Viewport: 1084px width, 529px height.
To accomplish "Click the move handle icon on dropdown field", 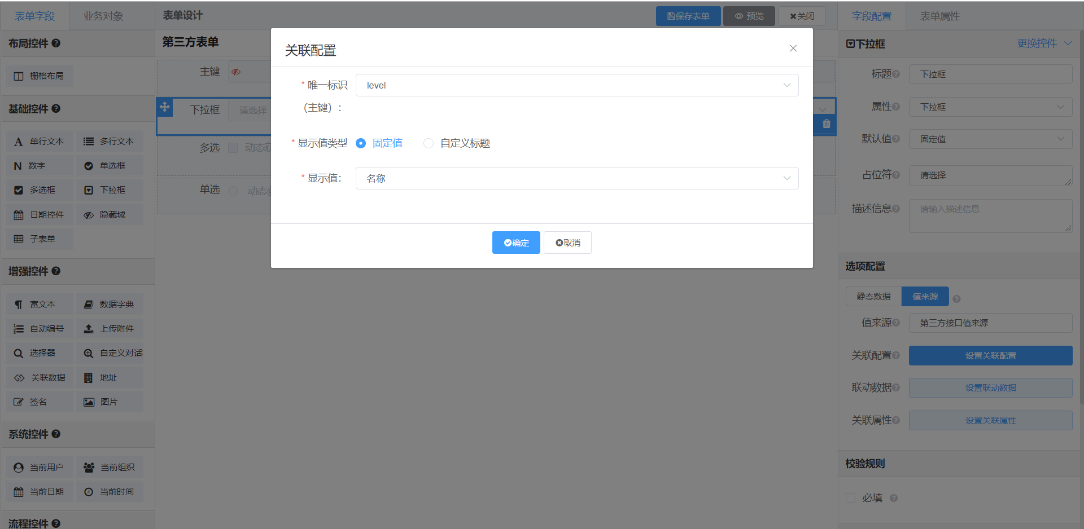I will click(165, 107).
